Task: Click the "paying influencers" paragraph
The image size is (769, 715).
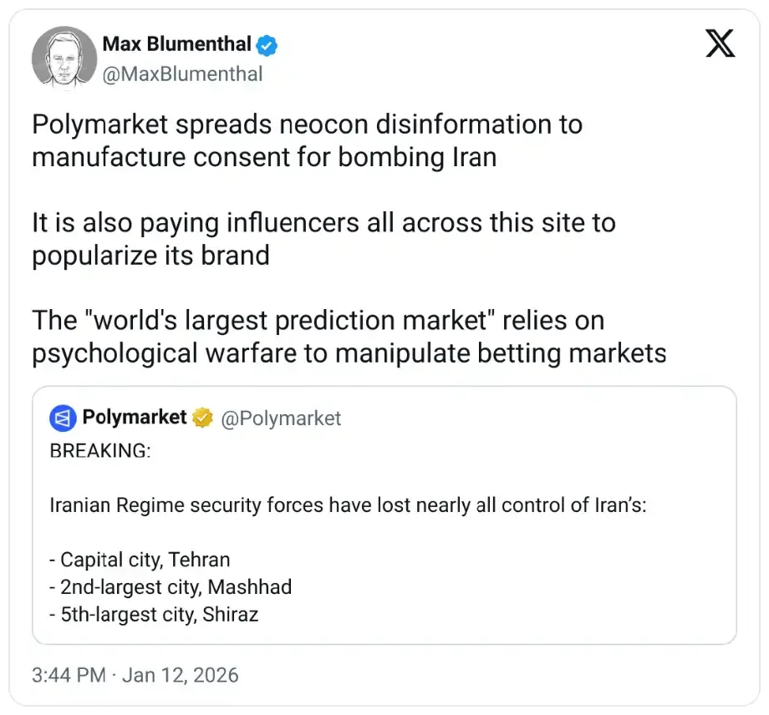Action: [x=323, y=239]
